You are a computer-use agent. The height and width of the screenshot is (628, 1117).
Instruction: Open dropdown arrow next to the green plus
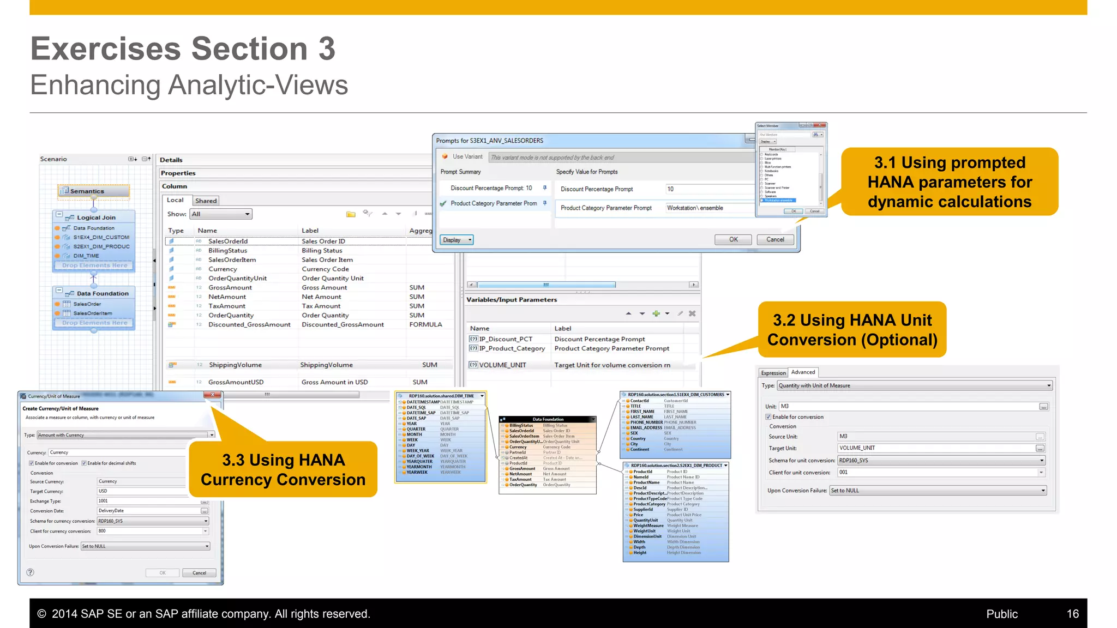pyautogui.click(x=667, y=313)
